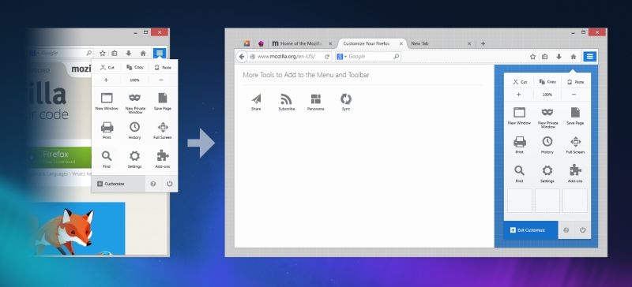
Task: Click Full Screen in the left menu
Action: click(x=163, y=131)
